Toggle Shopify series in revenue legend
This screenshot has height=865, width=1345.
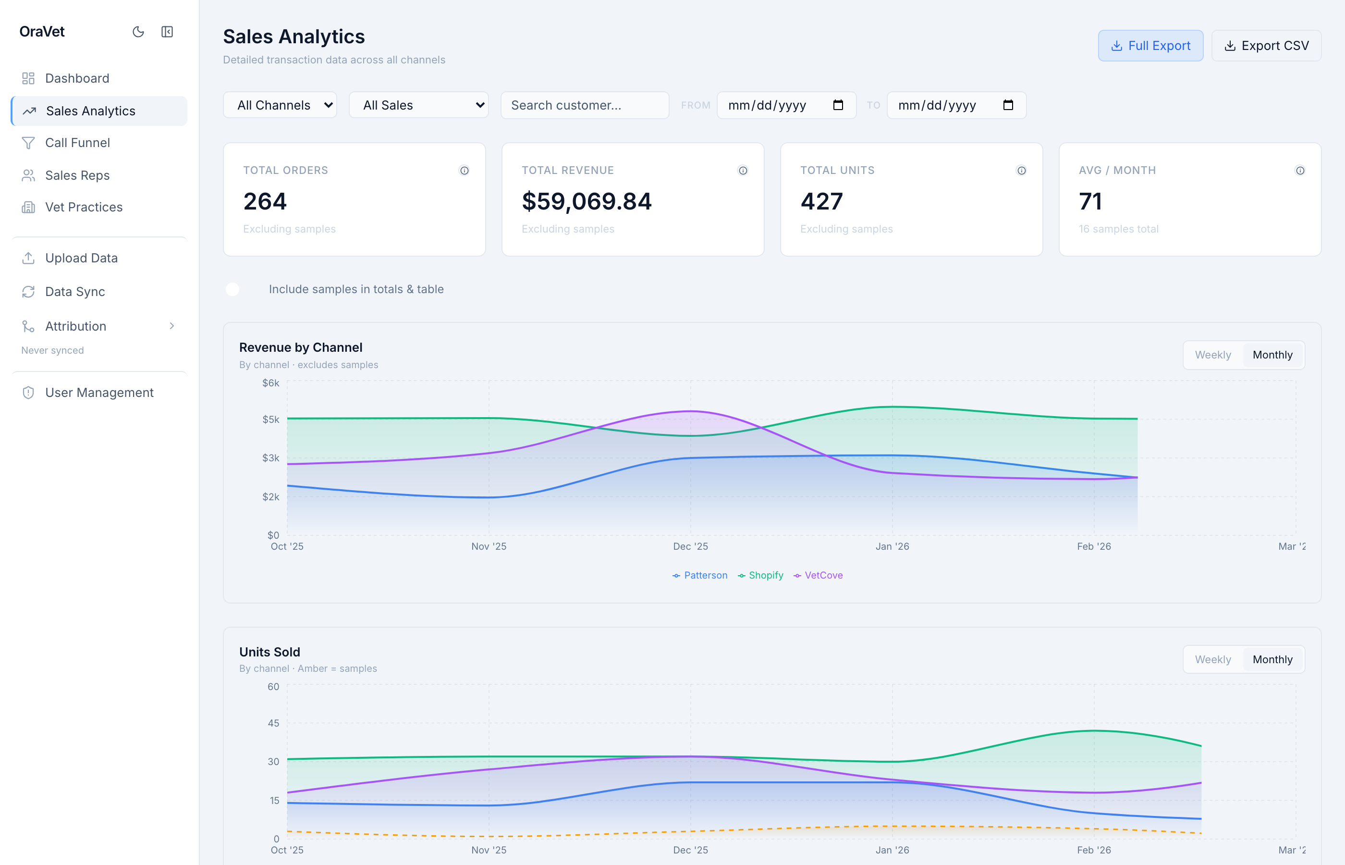pos(760,575)
